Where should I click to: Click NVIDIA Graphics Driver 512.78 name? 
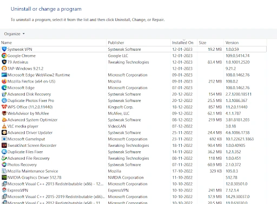(34, 178)
